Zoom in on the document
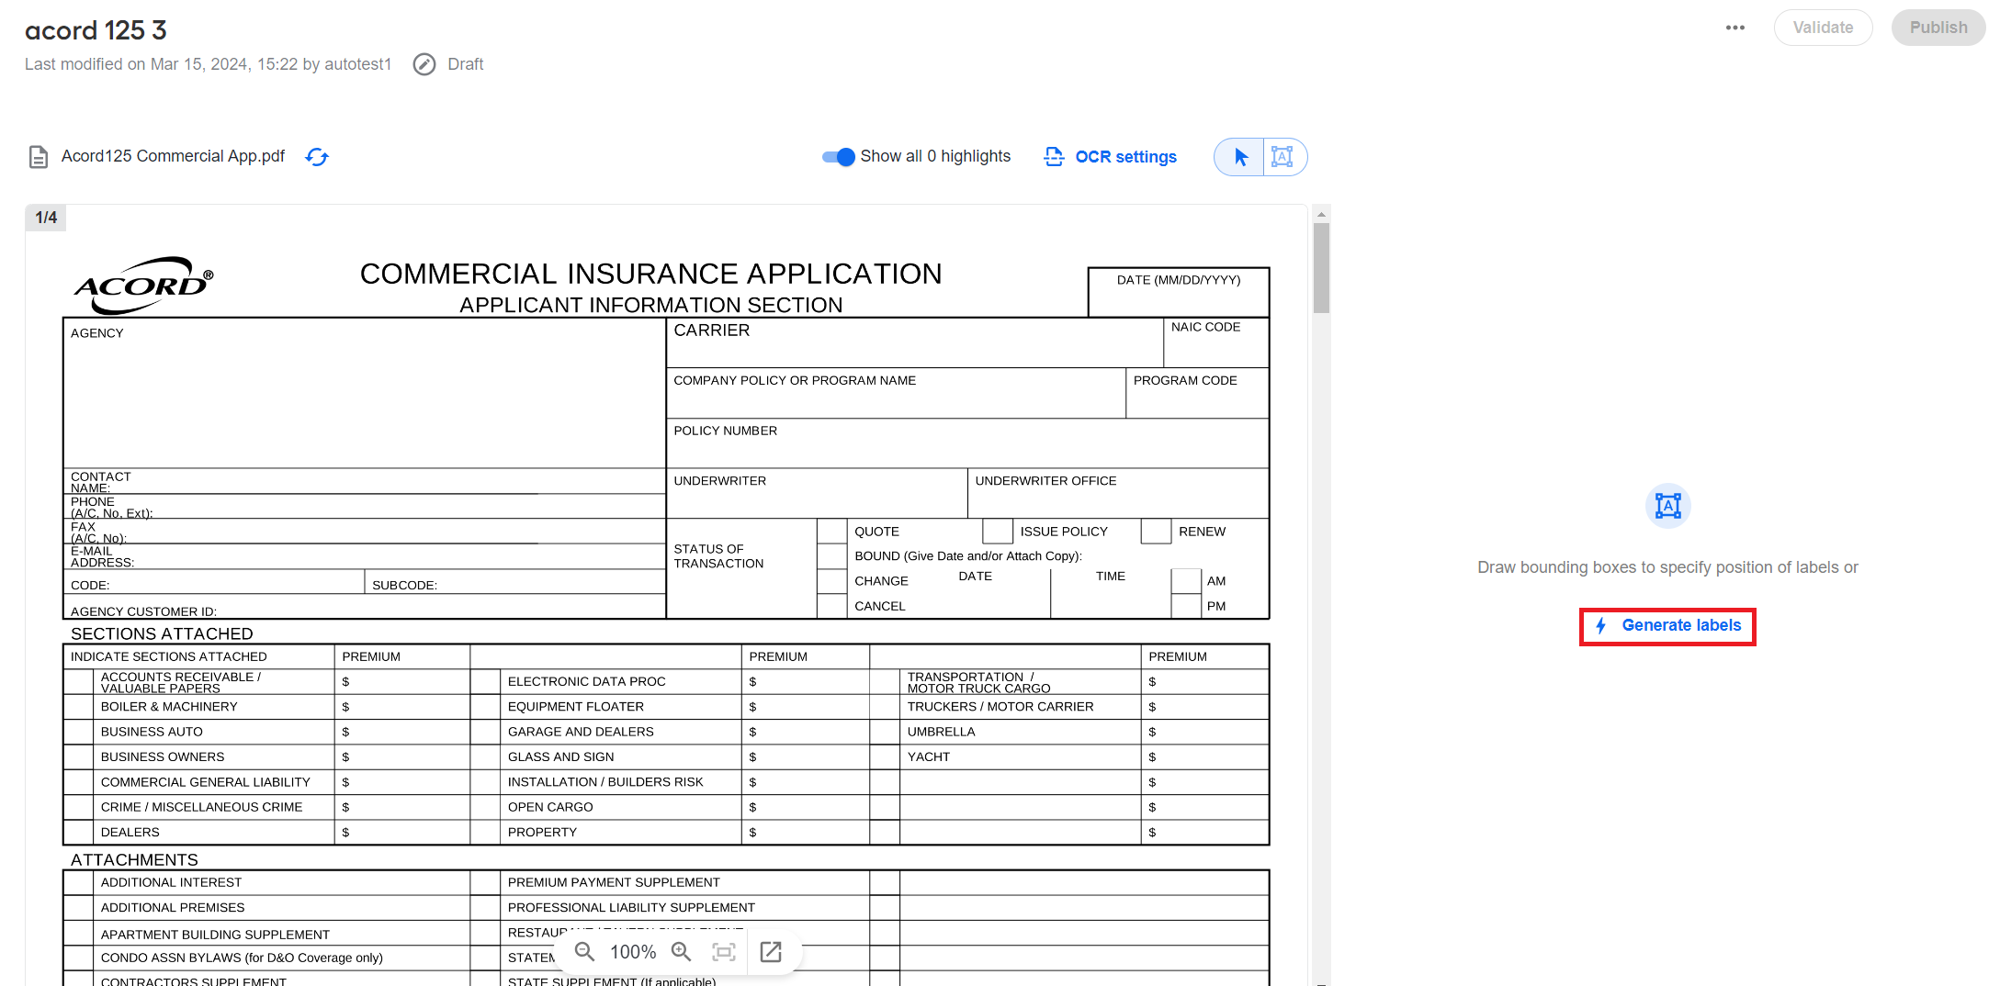This screenshot has height=986, width=2000. coord(682,952)
